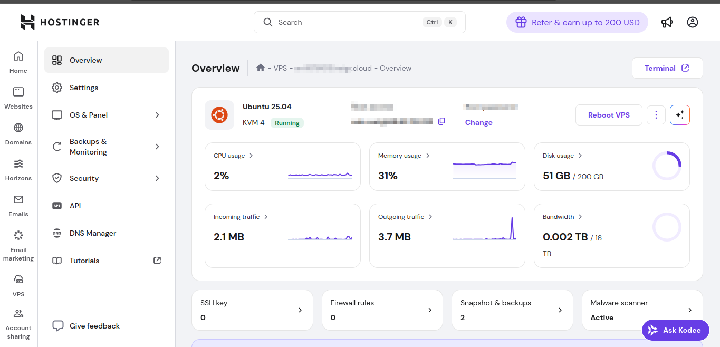Open DNS Manager menu item

[x=93, y=233]
